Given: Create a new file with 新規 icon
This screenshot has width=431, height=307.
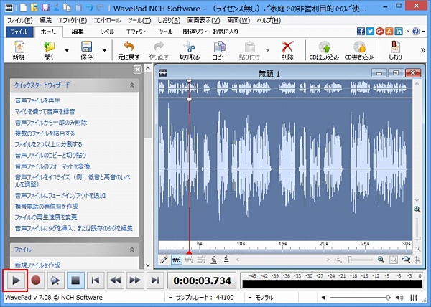Looking at the screenshot, I should (x=19, y=50).
